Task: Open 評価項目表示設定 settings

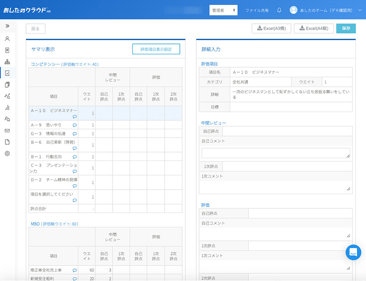Action: [x=156, y=49]
